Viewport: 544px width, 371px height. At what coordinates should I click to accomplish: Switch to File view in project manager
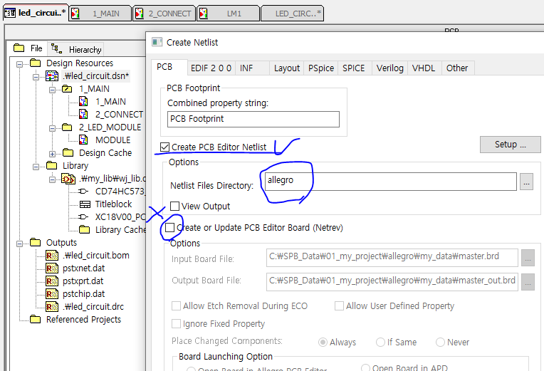click(x=28, y=48)
